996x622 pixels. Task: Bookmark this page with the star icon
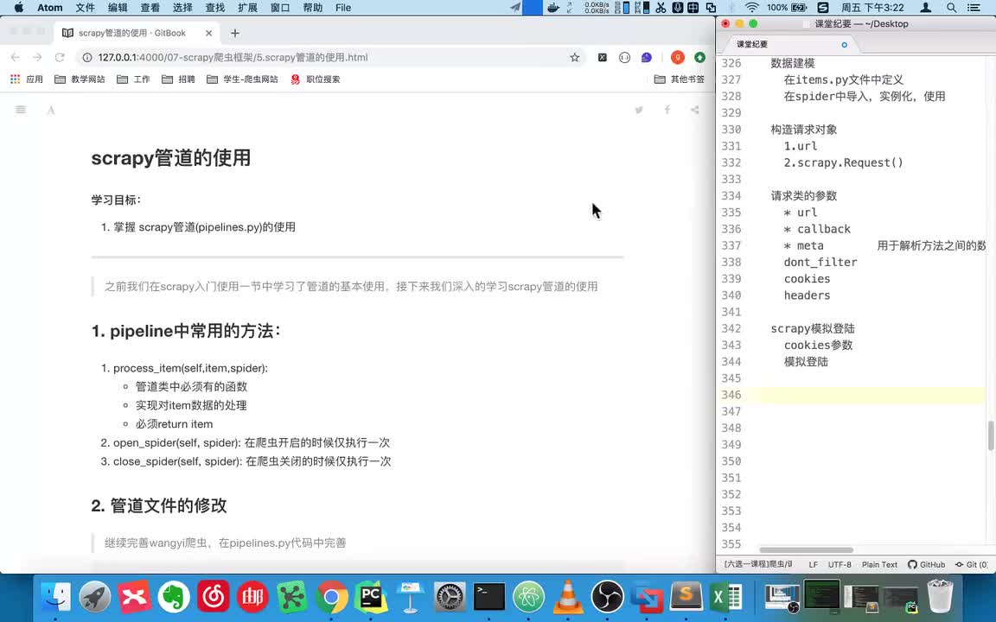click(x=575, y=57)
